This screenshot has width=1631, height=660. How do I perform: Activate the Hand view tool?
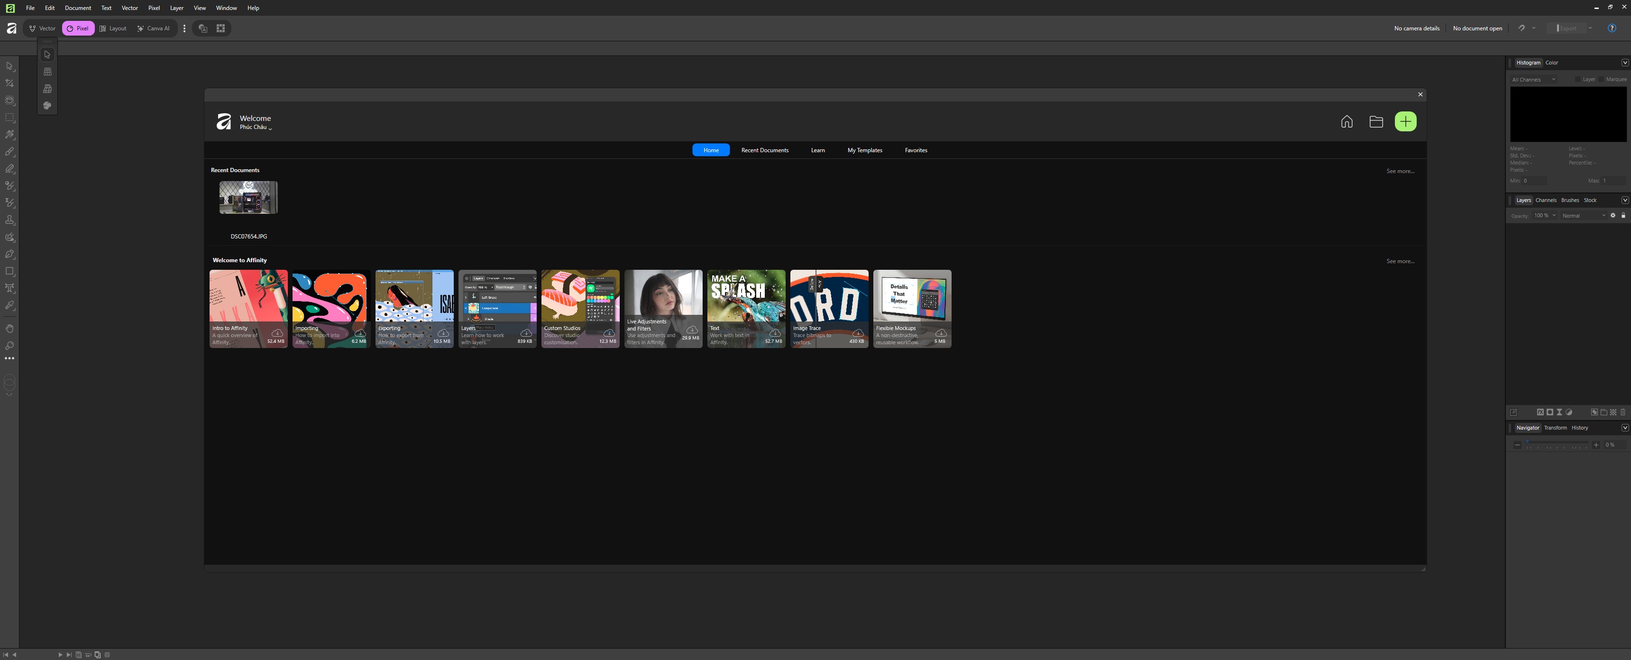9,329
